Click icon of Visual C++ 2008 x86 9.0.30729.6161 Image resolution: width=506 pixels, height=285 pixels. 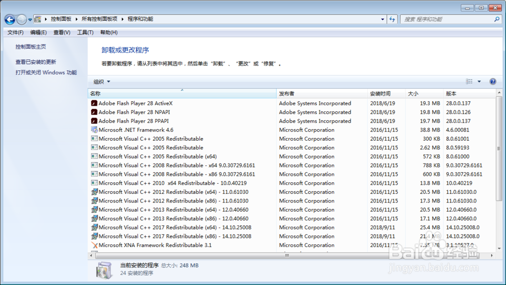click(94, 174)
